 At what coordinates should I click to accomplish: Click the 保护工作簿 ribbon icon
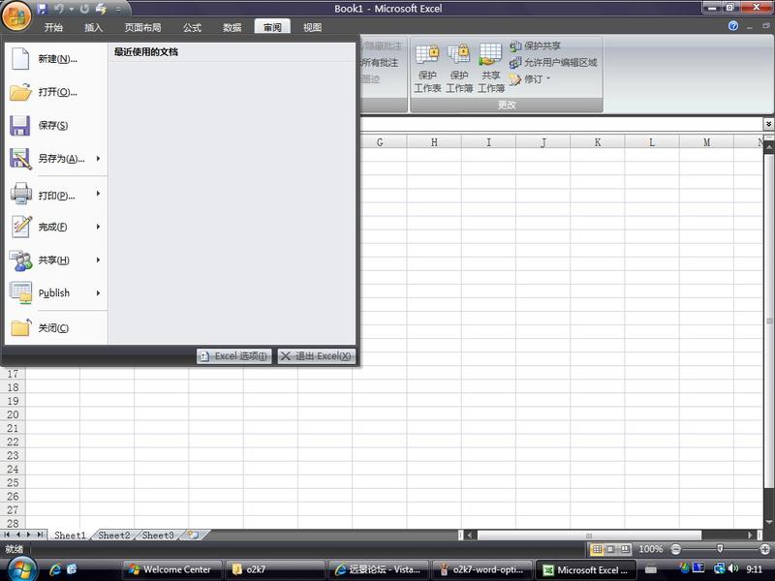[459, 68]
